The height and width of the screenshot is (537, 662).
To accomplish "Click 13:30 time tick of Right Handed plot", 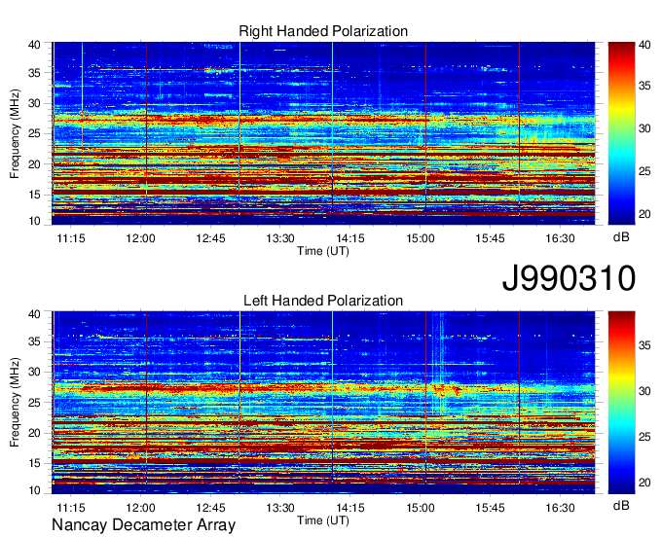I will [x=280, y=238].
